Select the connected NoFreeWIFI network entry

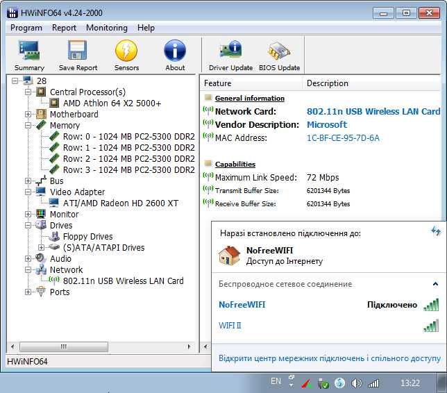tap(329, 305)
